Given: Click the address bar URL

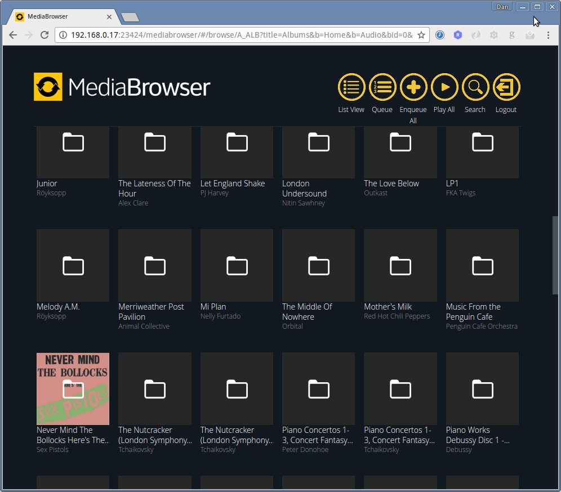Looking at the screenshot, I should pyautogui.click(x=242, y=35).
